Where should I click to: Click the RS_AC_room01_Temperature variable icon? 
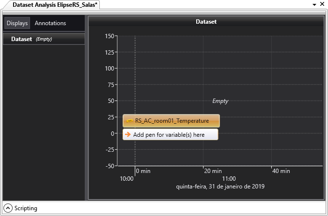tap(129, 121)
